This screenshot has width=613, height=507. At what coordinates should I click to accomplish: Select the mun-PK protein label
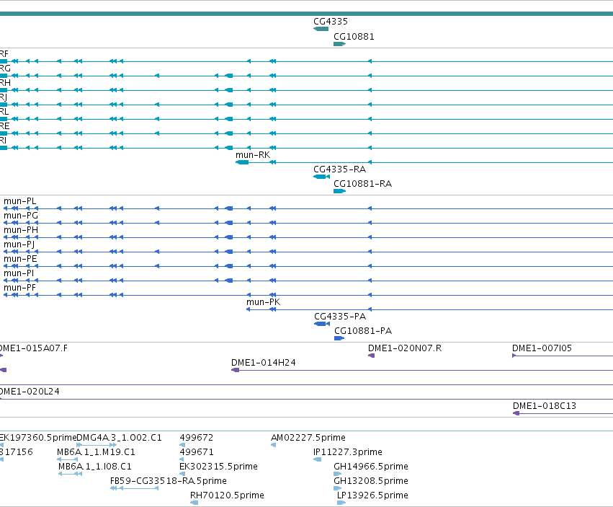[x=263, y=302]
